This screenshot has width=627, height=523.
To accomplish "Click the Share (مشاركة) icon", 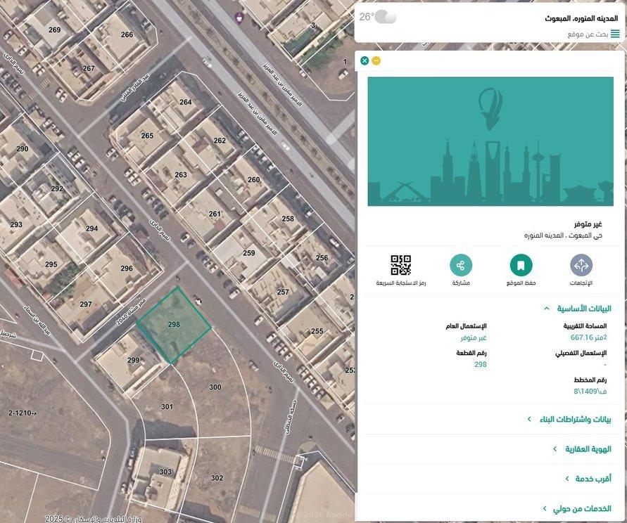I will [x=461, y=265].
